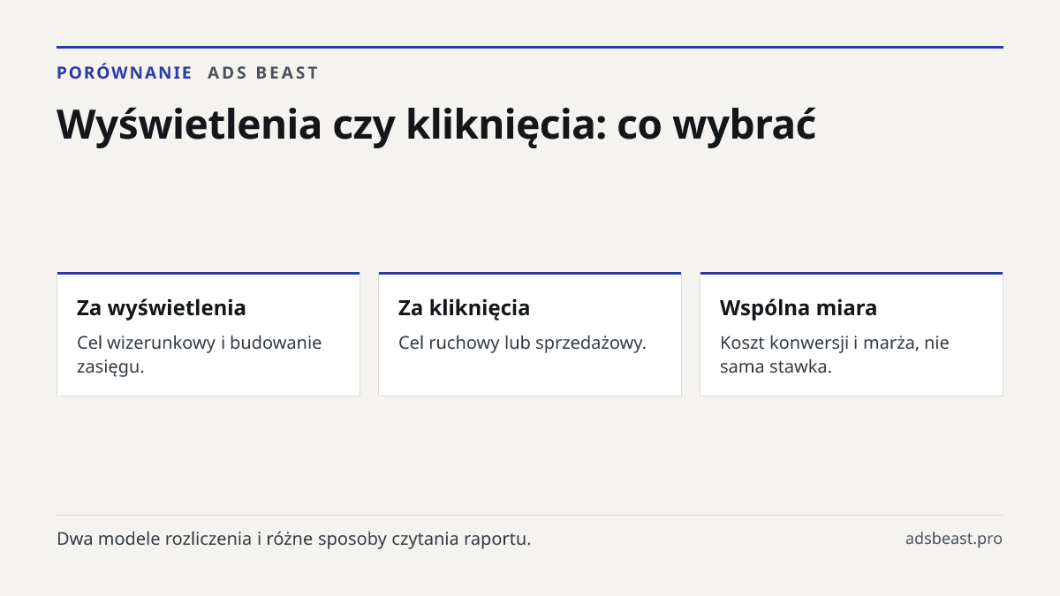Click the PORÓWNANIE category label
This screenshot has height=596, width=1060.
tap(125, 73)
